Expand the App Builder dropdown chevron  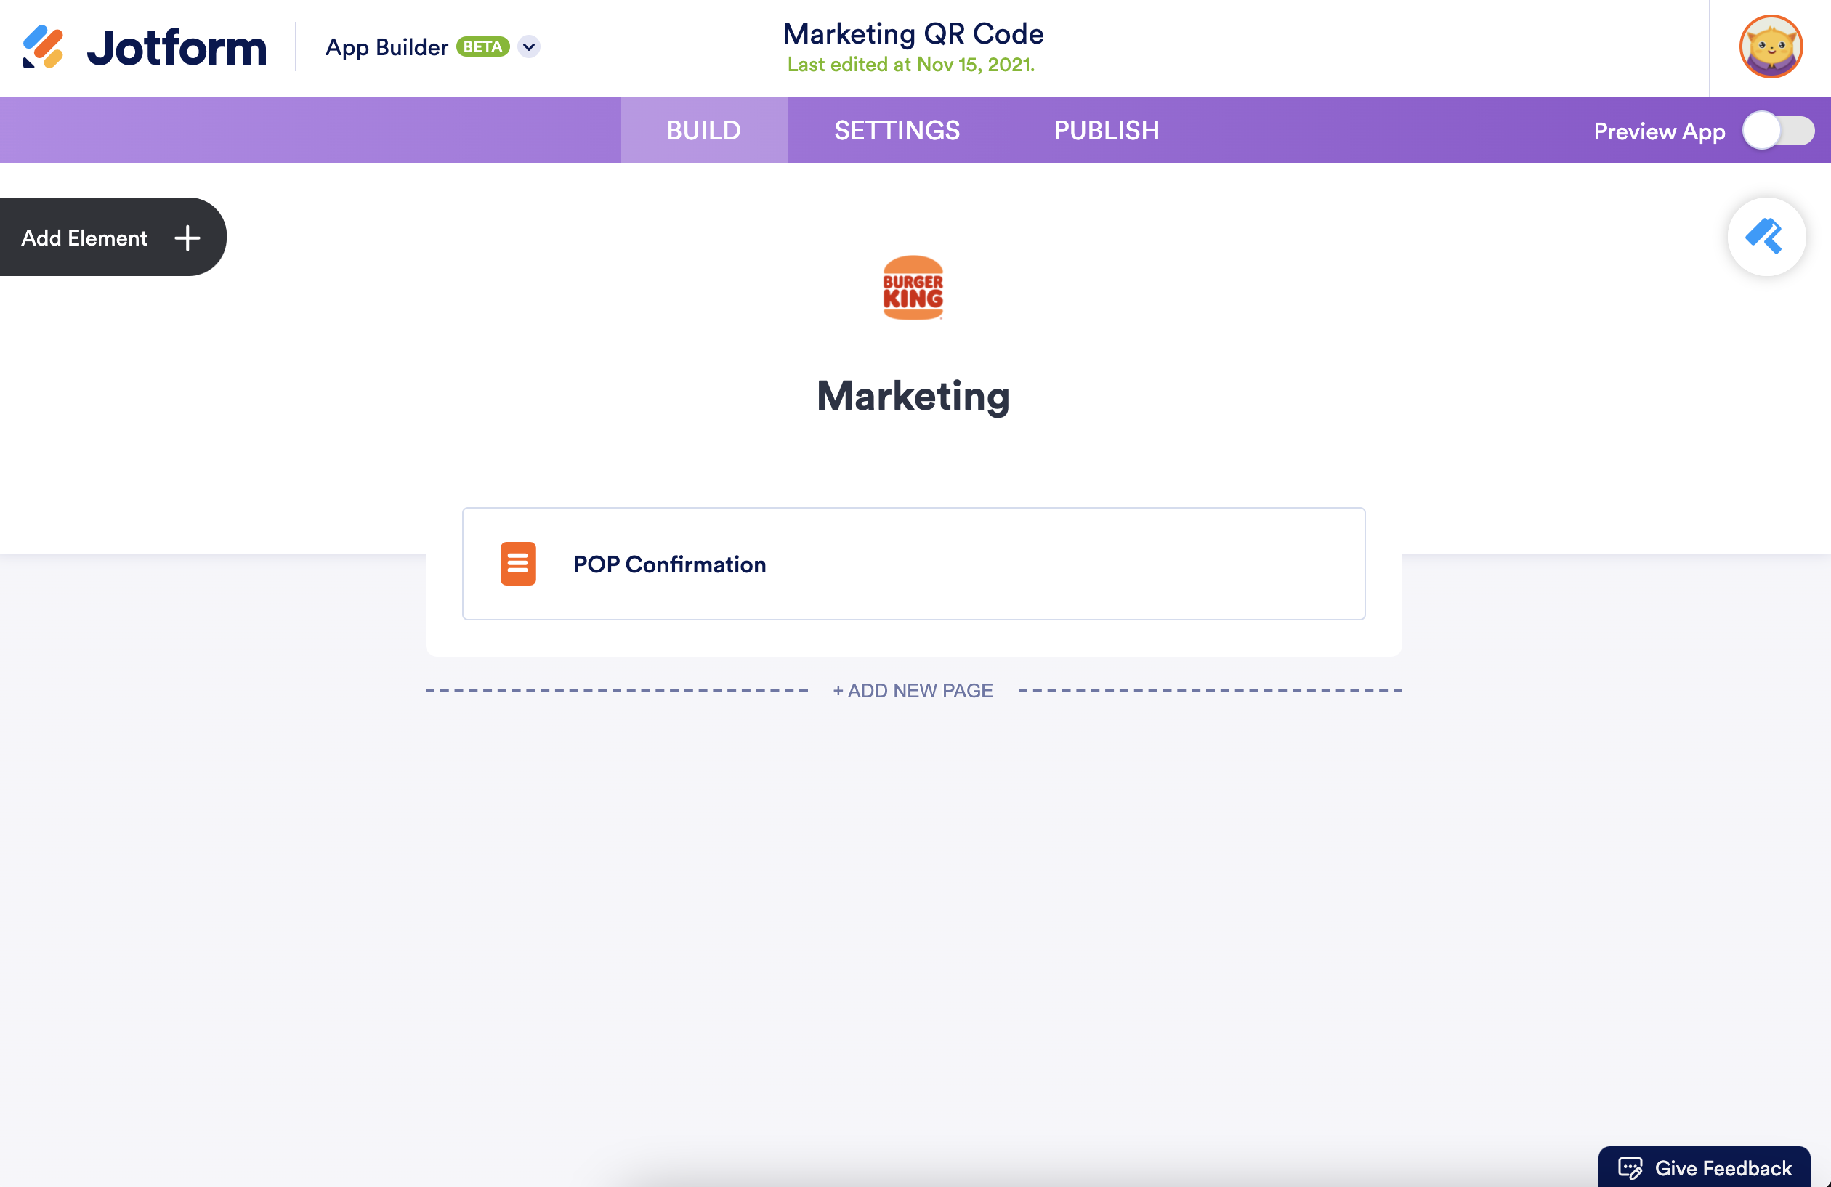(528, 47)
